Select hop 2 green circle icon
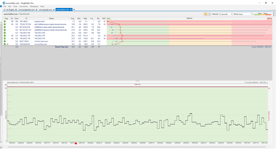This screenshot has height=150, width=276. (x=5, y=24)
